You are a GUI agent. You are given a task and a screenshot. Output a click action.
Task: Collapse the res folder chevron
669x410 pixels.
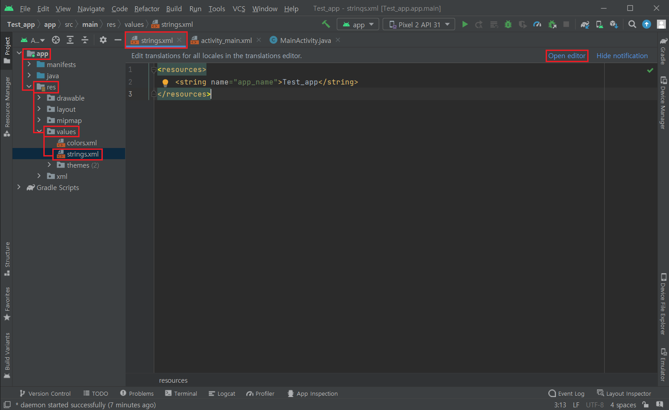[29, 87]
